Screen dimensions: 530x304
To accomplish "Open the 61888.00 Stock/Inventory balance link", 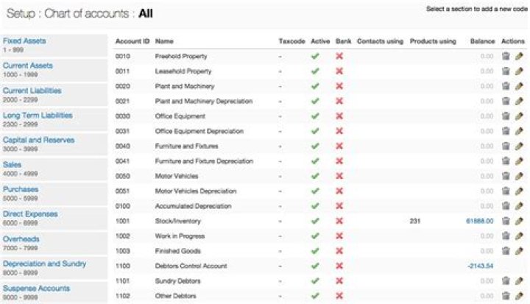I will [x=479, y=221].
